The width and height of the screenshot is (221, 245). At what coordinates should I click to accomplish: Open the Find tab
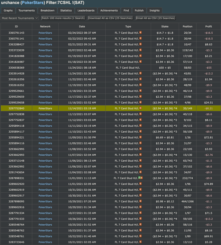point(126,10)
